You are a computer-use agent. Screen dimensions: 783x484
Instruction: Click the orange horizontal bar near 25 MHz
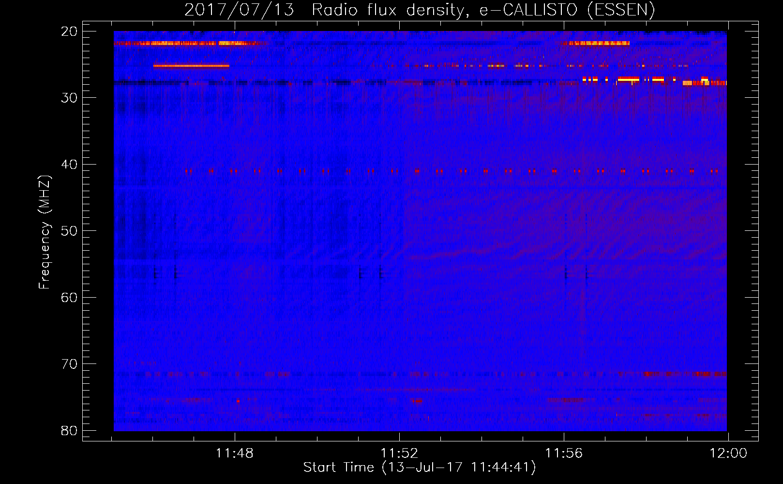point(191,66)
